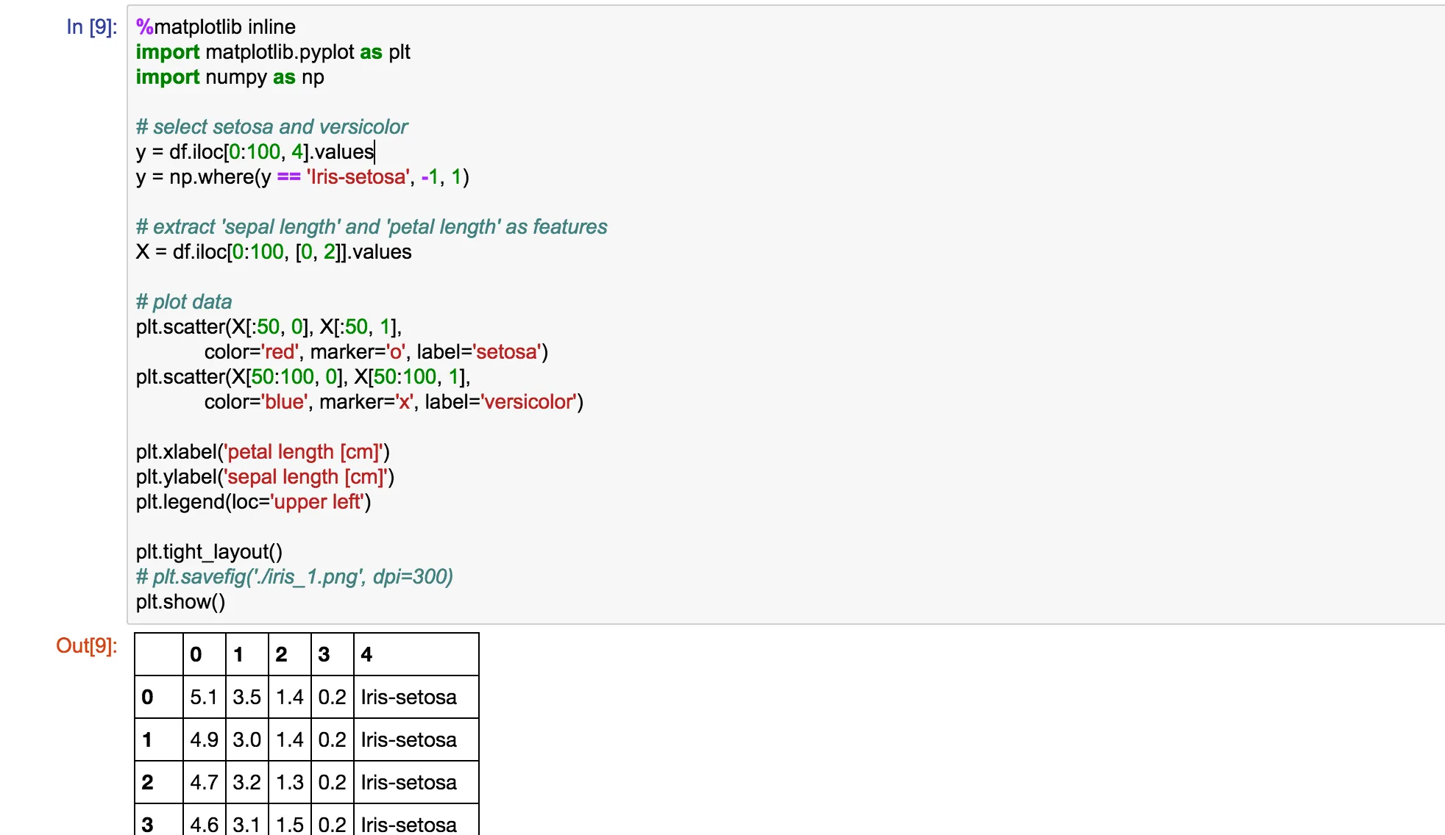Click the 'import numpy as np' line

pyautogui.click(x=230, y=77)
